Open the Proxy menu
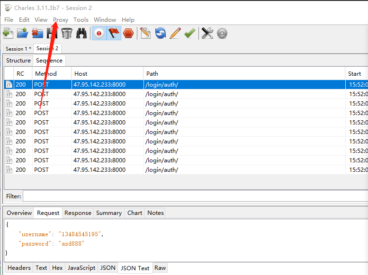The image size is (368, 275). tap(61, 20)
